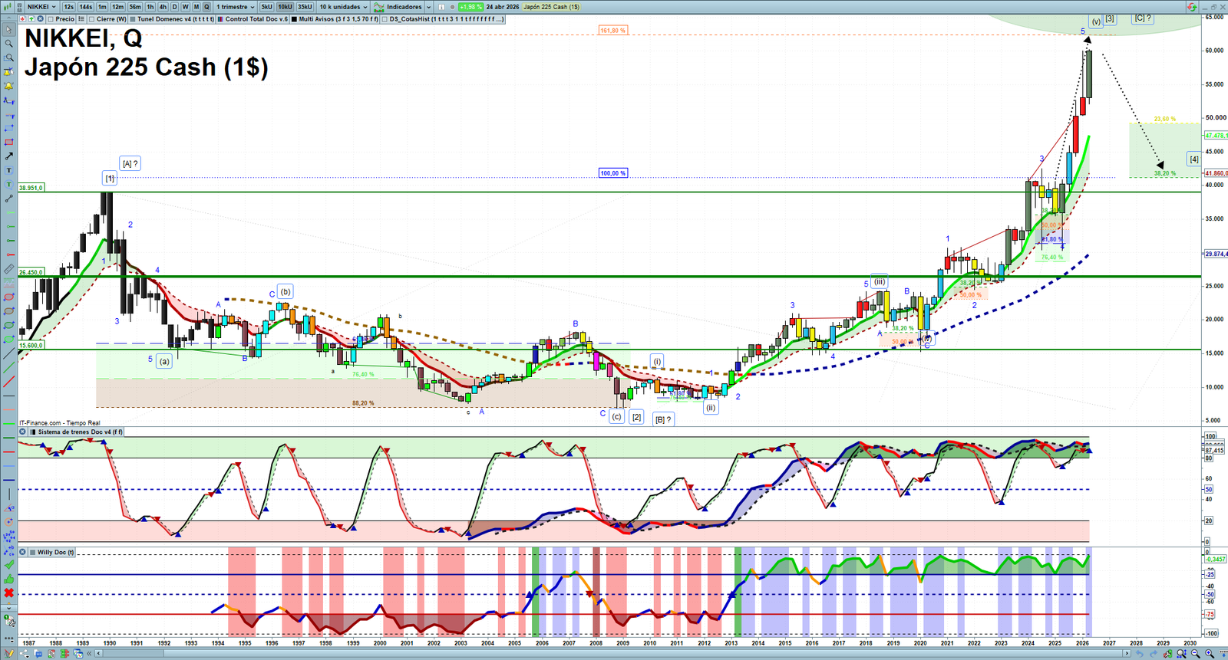Select the W weekly timeframe button

click(185, 7)
